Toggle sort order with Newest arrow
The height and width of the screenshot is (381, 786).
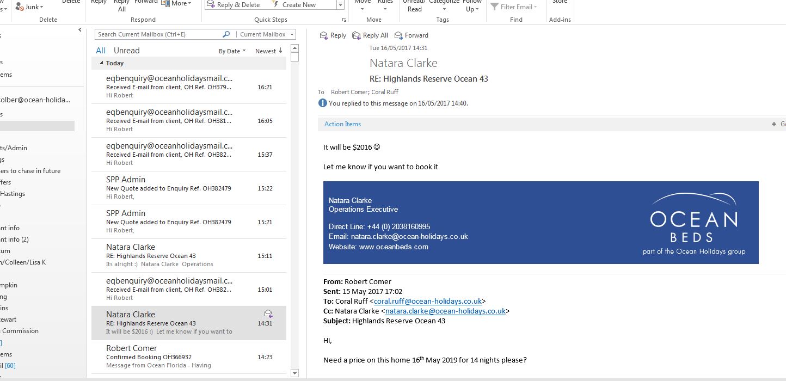[x=280, y=51]
